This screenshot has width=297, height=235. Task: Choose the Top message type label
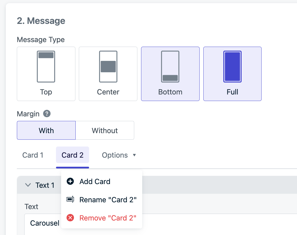(46, 92)
